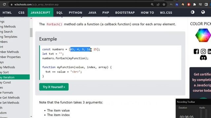Select the Array Iteration sidebar item

coord(15,77)
